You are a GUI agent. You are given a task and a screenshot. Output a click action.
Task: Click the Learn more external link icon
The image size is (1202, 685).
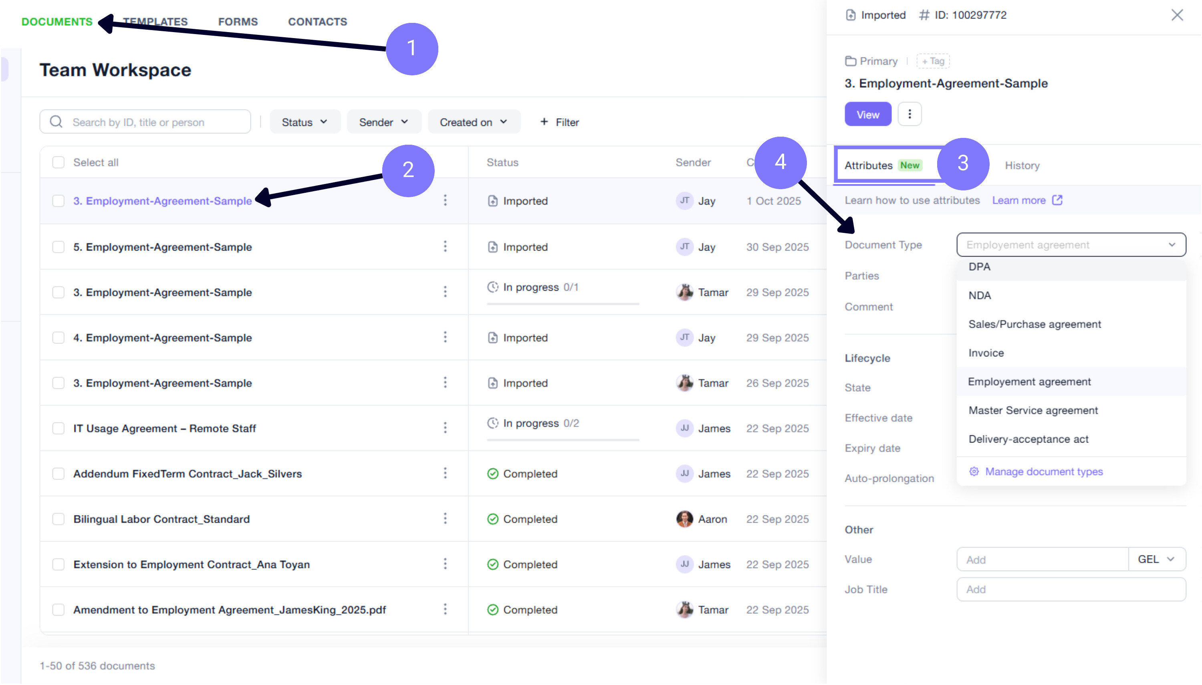coord(1057,200)
